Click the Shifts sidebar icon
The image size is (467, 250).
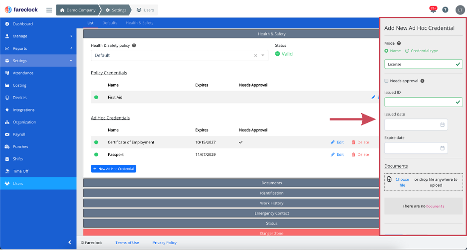click(7, 159)
